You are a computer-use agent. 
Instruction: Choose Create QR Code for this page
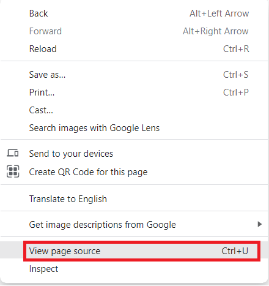click(x=134, y=172)
